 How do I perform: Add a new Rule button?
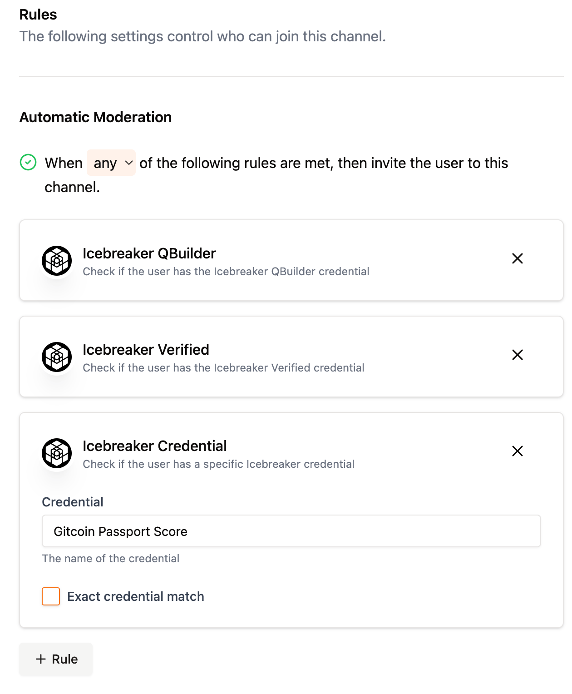point(56,659)
